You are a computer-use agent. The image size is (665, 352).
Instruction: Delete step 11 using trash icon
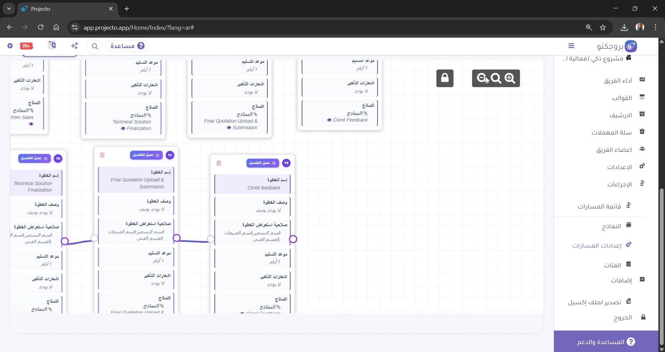pos(102,155)
